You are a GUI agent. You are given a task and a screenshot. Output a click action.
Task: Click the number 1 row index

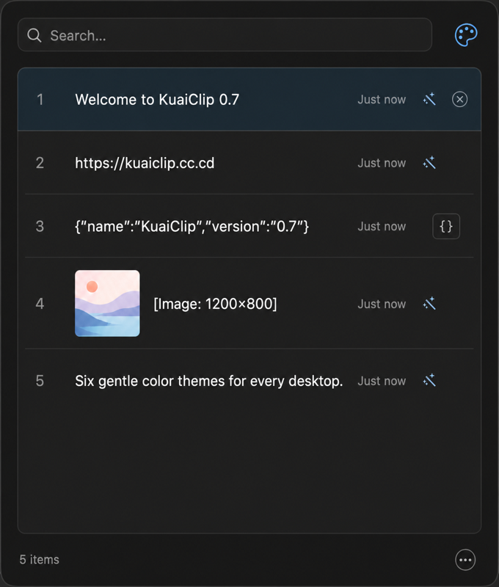[x=40, y=100]
